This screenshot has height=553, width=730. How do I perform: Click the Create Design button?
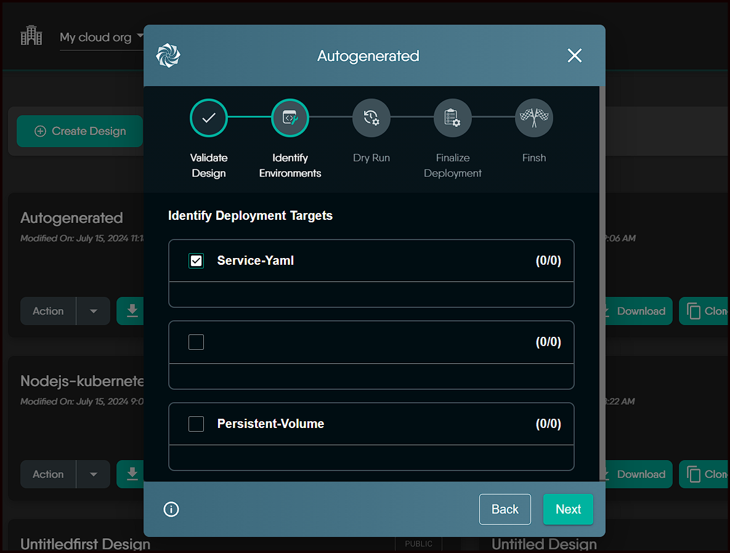80,131
